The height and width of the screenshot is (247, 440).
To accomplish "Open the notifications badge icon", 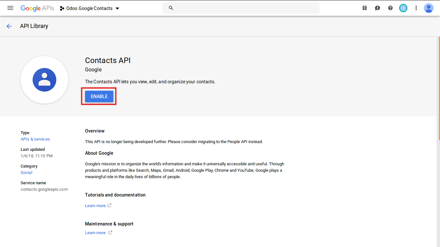I will [x=403, y=8].
